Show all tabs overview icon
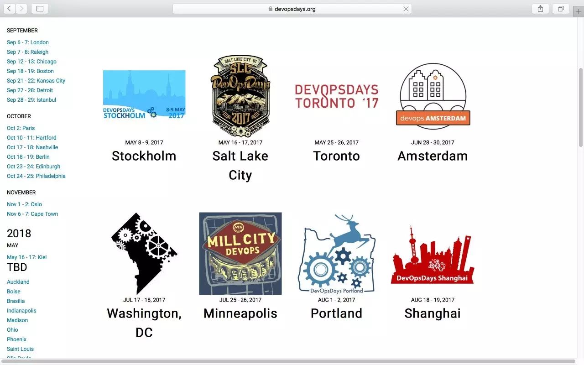 click(x=561, y=9)
